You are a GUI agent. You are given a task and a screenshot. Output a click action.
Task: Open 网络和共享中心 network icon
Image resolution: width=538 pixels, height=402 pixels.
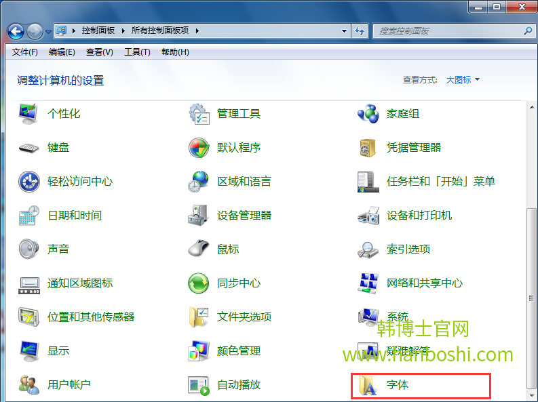click(x=368, y=283)
